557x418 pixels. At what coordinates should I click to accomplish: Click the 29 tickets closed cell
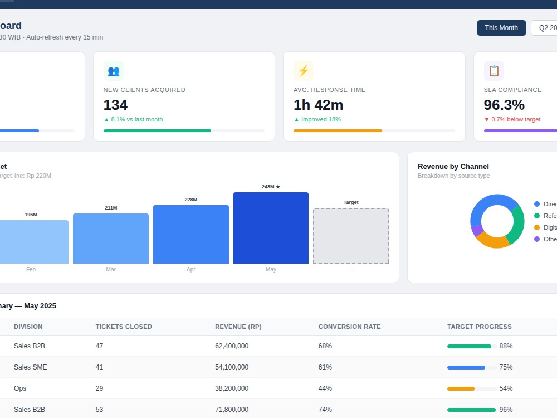coord(99,388)
